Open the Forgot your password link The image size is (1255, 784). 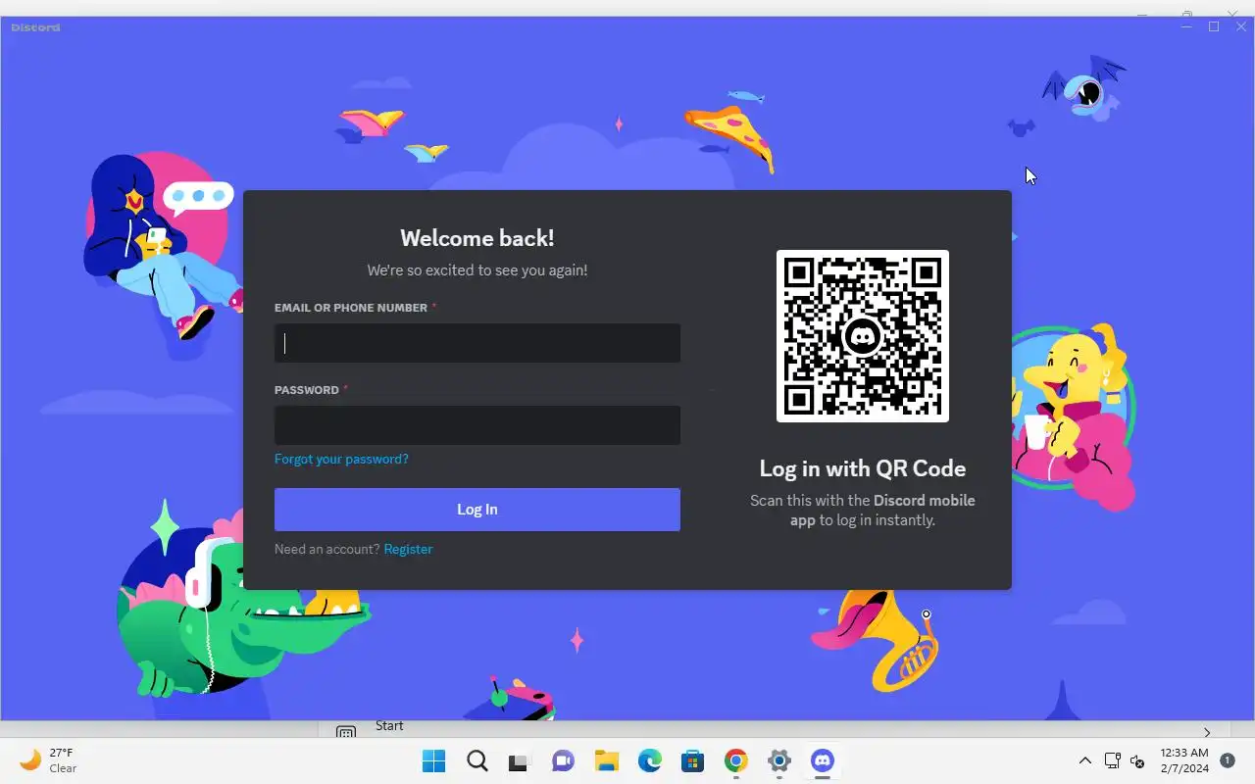pos(341,459)
